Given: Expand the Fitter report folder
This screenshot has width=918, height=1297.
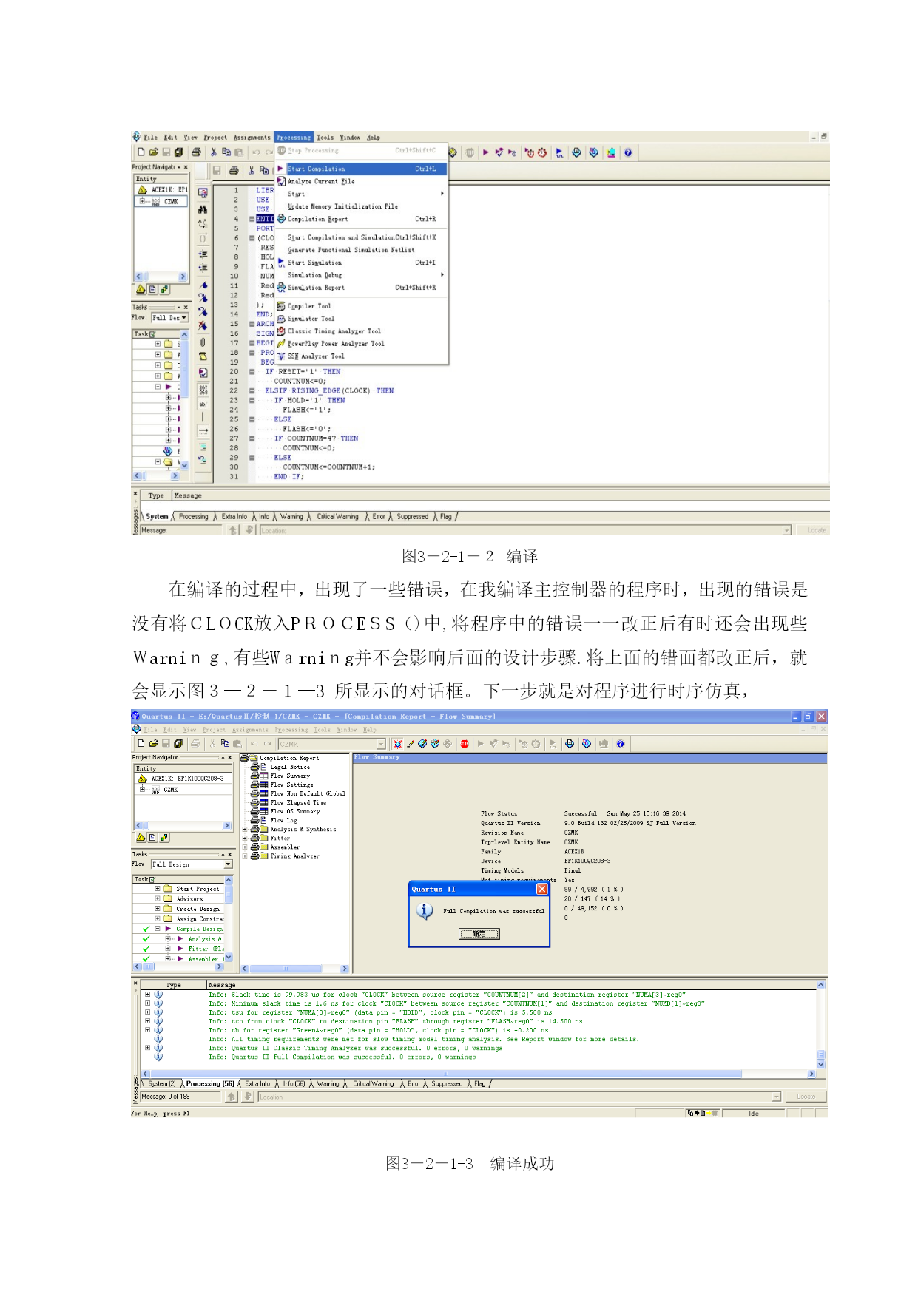Looking at the screenshot, I should point(245,839).
